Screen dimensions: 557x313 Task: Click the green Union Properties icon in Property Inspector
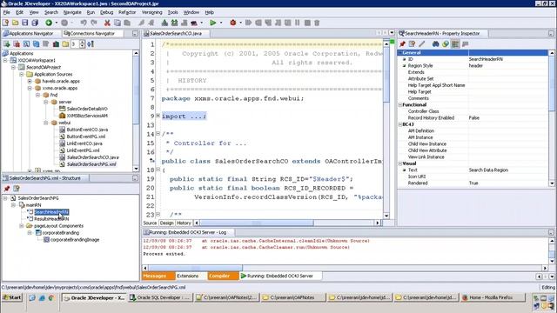coord(445,44)
